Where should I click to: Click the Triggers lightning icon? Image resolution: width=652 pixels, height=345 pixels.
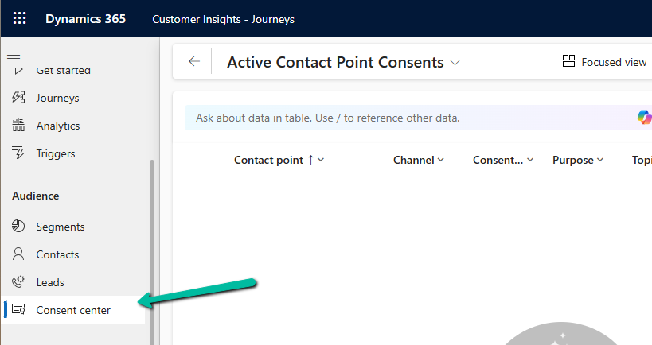click(18, 153)
